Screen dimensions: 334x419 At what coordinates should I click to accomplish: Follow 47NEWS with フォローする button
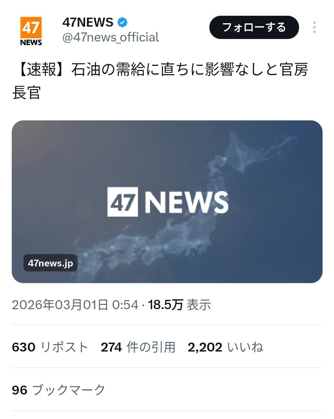[254, 27]
